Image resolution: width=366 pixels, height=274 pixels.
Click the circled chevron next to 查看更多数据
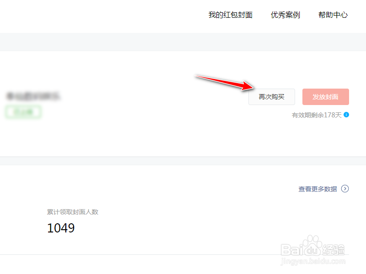(x=345, y=189)
